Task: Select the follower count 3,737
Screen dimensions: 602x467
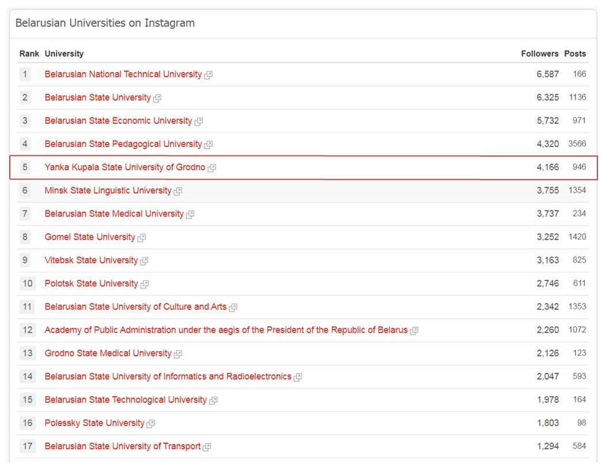Action: [547, 214]
